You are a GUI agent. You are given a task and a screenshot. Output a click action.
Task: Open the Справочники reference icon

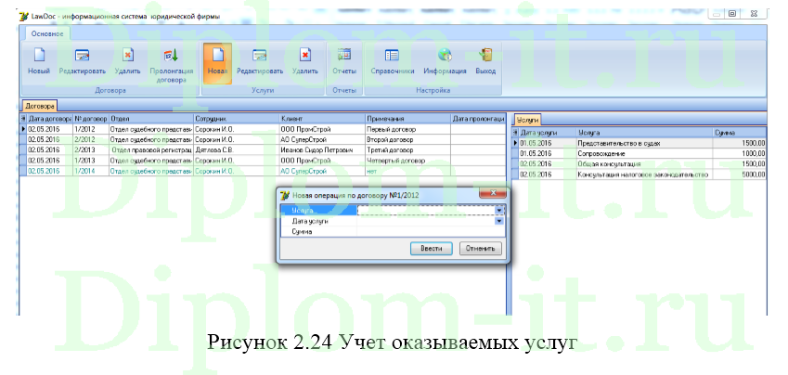click(392, 61)
